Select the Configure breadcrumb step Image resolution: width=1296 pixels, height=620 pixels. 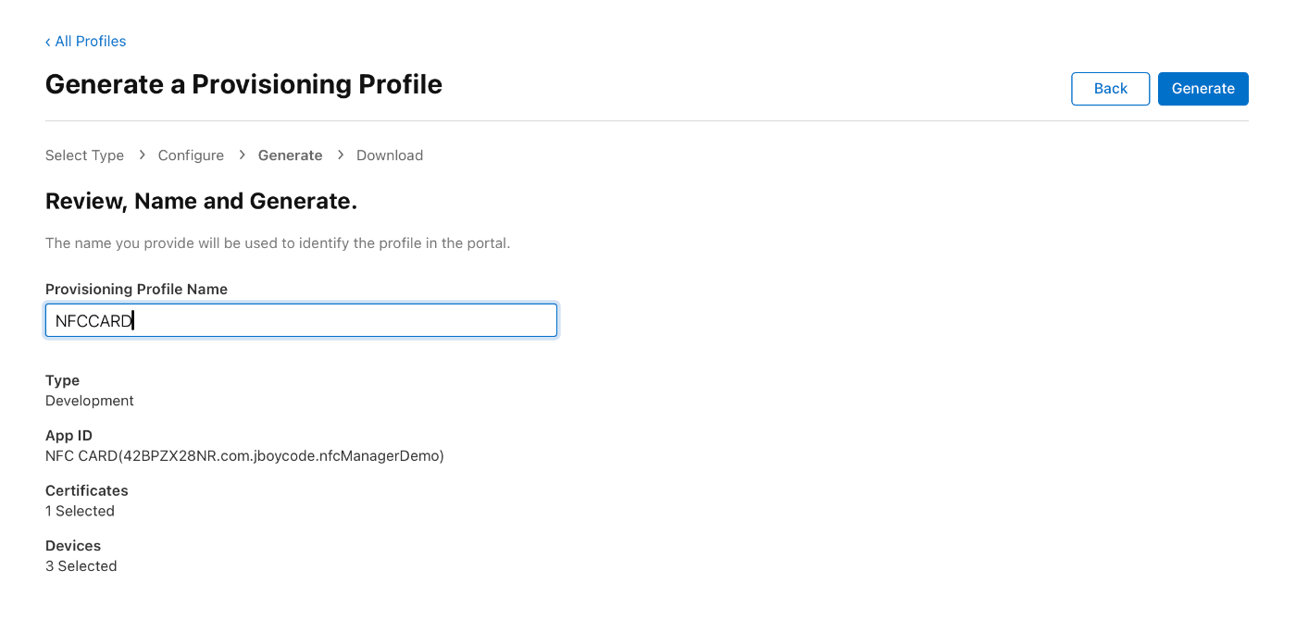pos(191,155)
